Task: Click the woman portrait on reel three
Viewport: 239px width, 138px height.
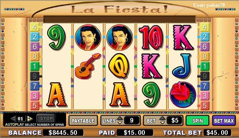Action: click(x=120, y=37)
